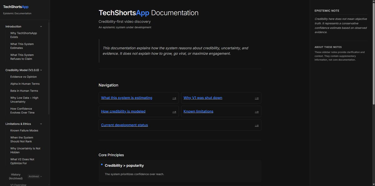This screenshot has width=375, height=186.
Task: Click arrow icon on How credibility is modeled card
Action: 174,112
